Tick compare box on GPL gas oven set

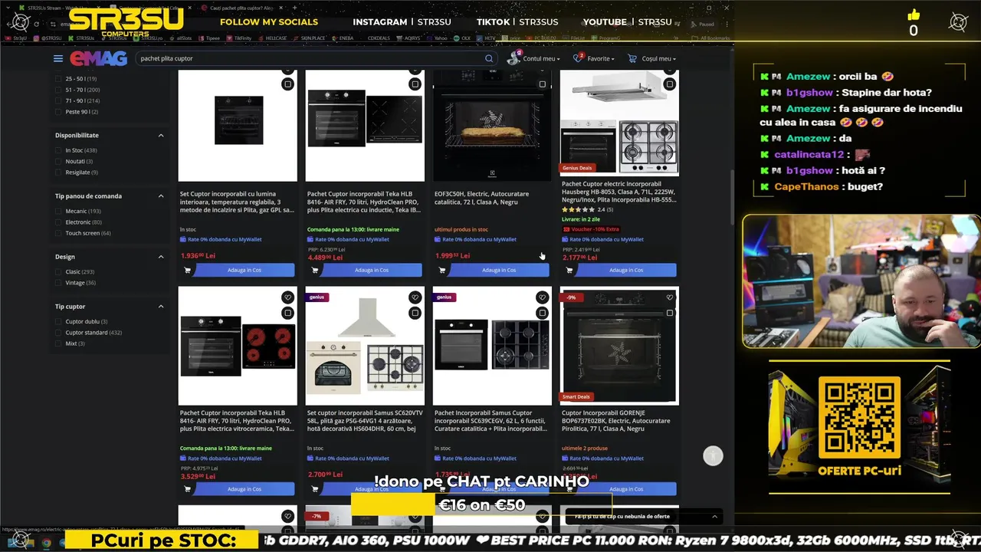pyautogui.click(x=287, y=84)
